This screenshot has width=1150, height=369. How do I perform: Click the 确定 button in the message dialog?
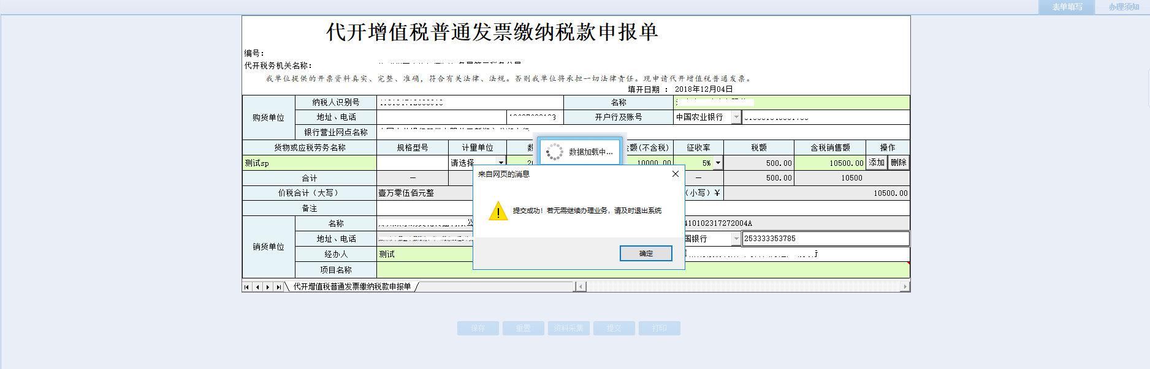645,253
